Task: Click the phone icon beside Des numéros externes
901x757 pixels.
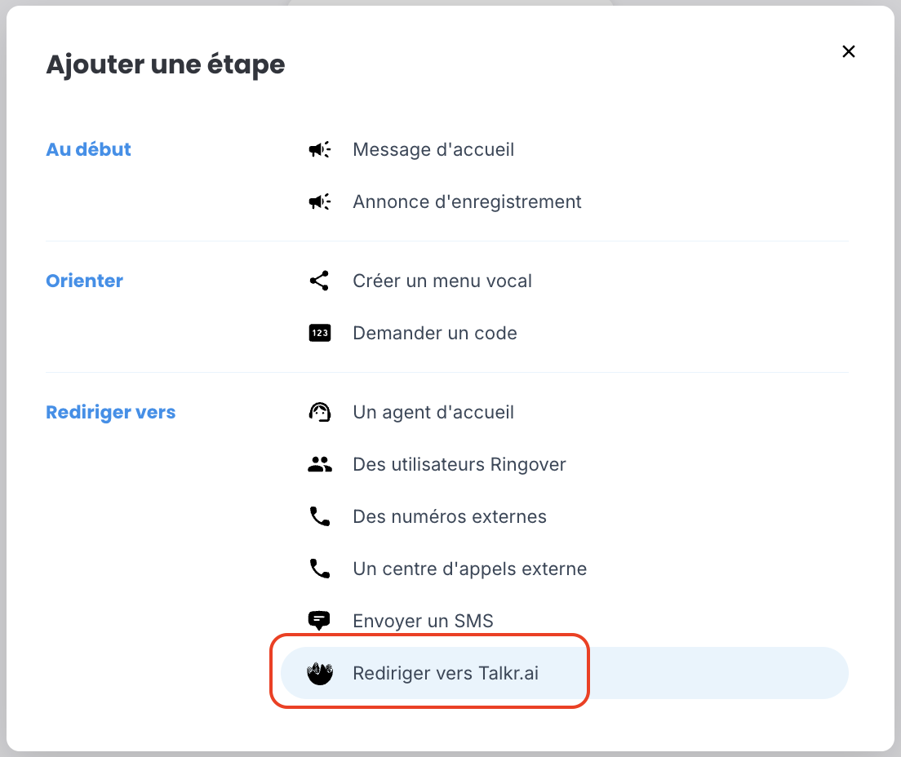Action: 319,516
